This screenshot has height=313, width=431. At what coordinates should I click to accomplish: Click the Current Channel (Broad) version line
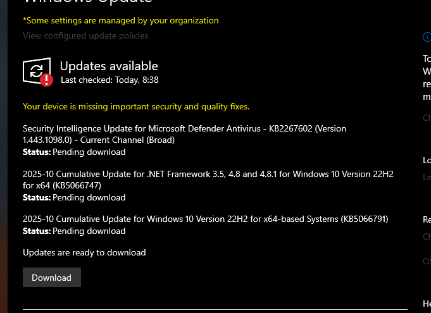[x=98, y=140]
